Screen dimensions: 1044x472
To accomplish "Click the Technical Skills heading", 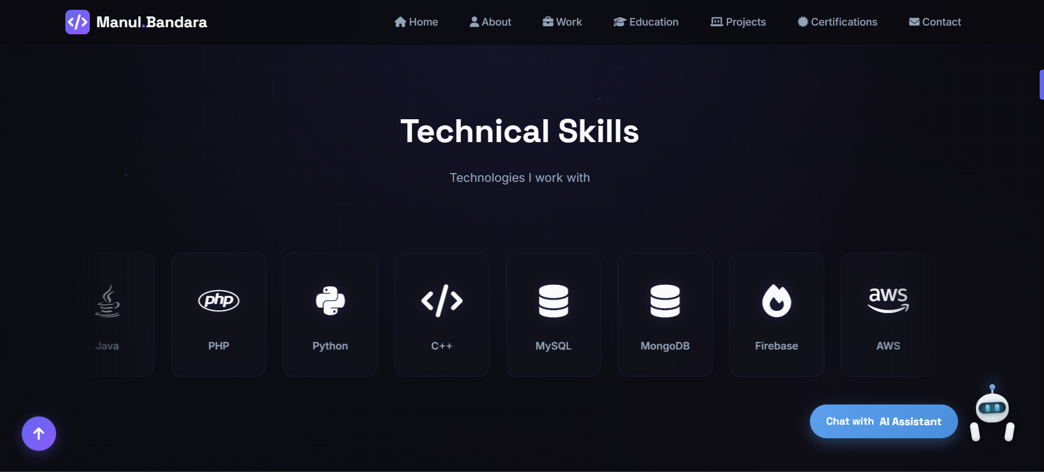I will tap(520, 131).
